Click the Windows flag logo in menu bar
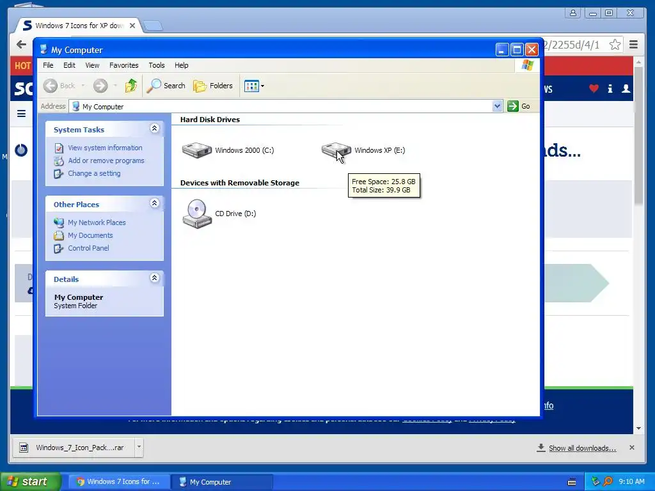The width and height of the screenshot is (655, 491). coord(527,65)
